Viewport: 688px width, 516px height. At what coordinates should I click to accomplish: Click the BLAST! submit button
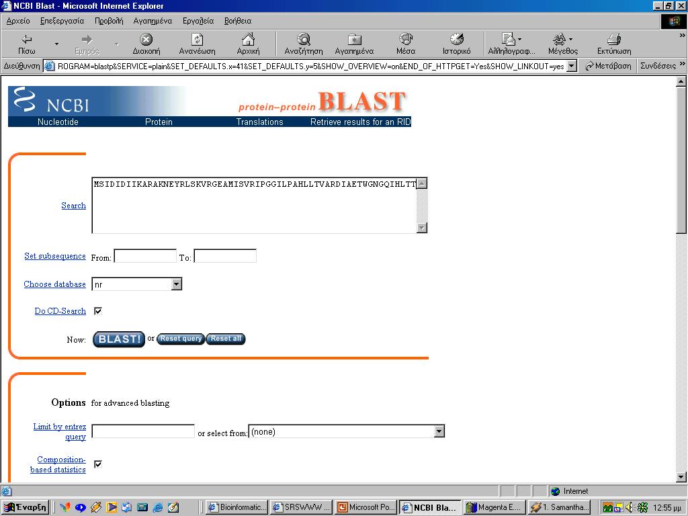pos(119,339)
